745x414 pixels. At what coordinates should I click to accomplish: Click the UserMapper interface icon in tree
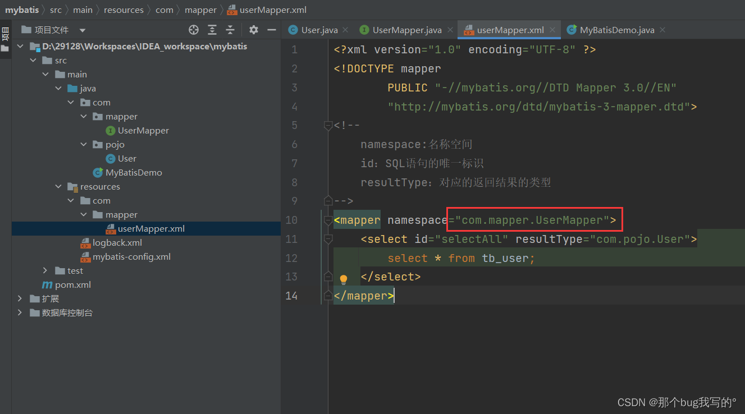111,131
